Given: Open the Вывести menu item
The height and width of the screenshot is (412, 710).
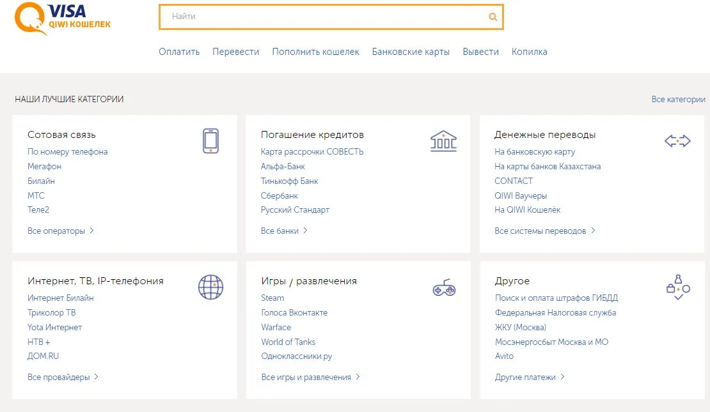Looking at the screenshot, I should click(x=480, y=52).
